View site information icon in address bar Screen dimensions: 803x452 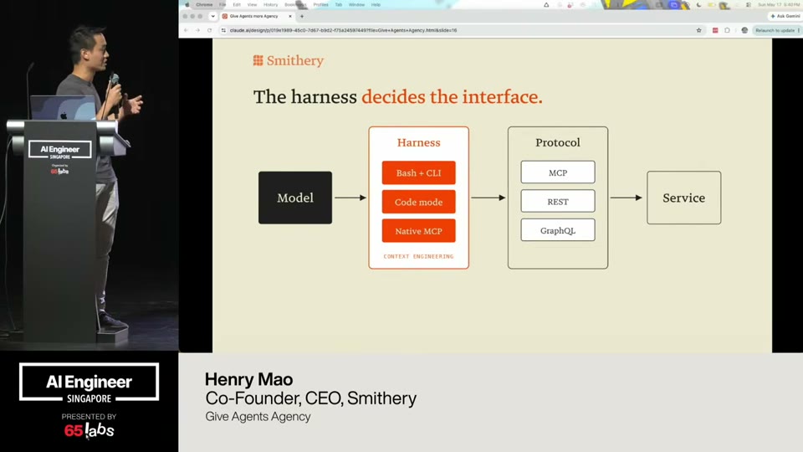click(223, 30)
